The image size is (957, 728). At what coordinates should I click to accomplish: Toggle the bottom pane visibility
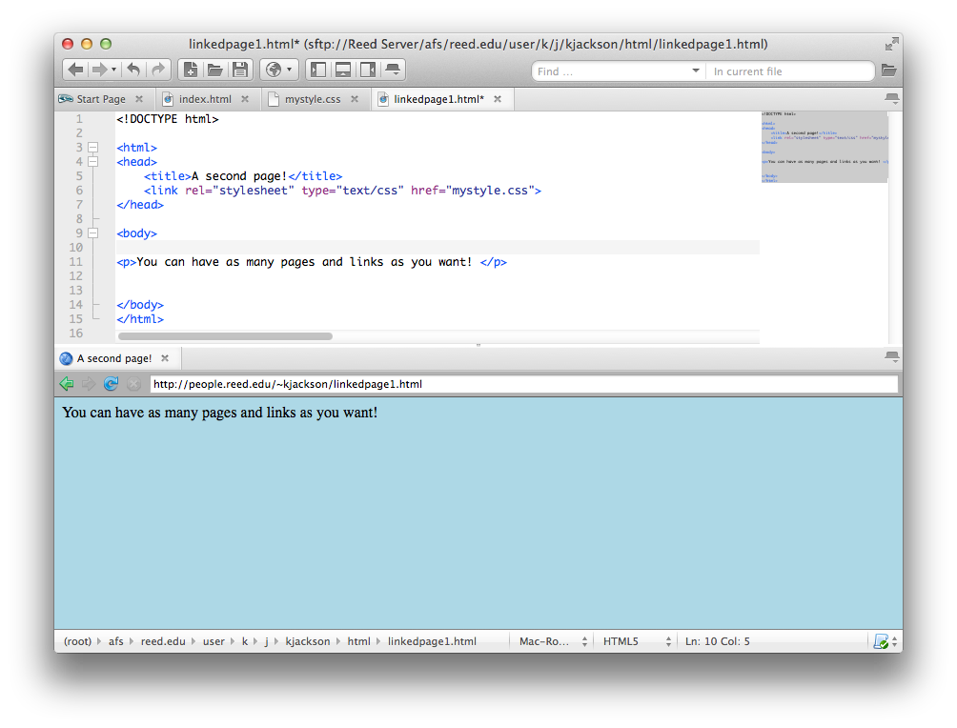click(343, 70)
